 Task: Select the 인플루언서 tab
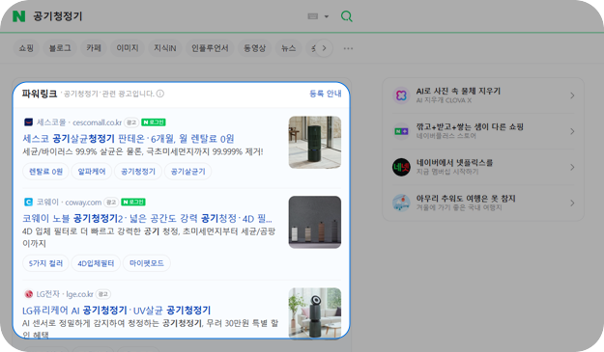210,48
